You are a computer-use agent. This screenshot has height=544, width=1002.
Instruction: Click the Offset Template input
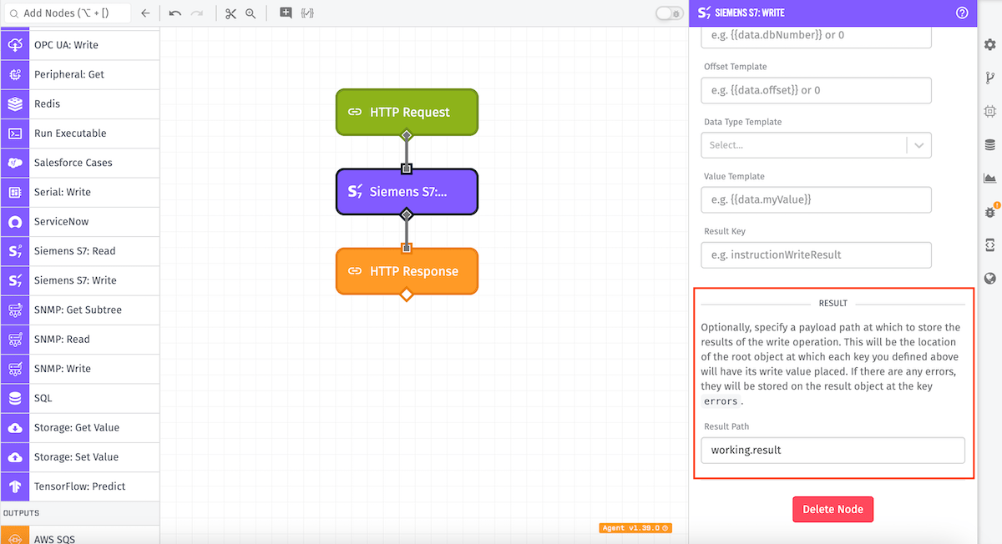[x=816, y=90]
